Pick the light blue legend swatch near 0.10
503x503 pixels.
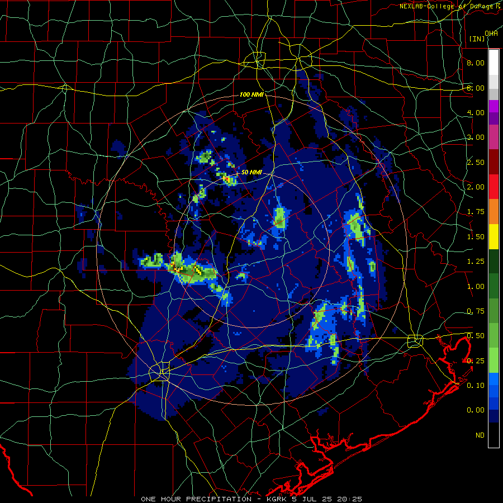493,379
